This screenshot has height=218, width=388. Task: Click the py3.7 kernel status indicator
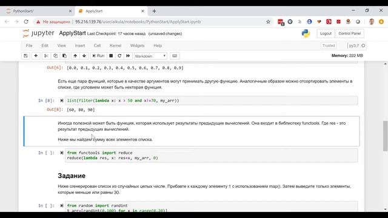356,45
